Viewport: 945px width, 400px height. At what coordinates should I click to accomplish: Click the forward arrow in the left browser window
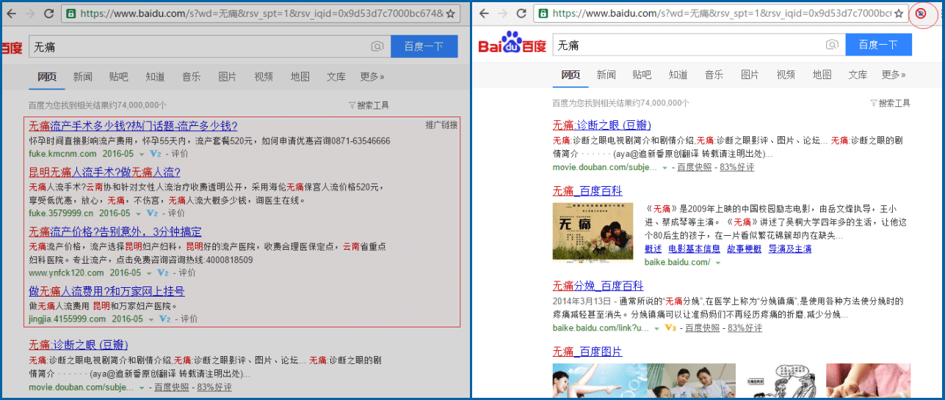pos(29,13)
